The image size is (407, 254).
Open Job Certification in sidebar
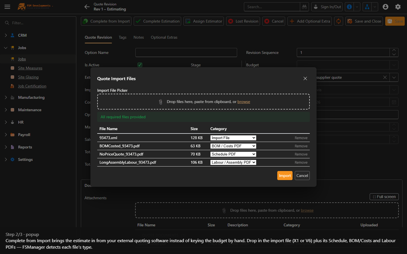(32, 86)
